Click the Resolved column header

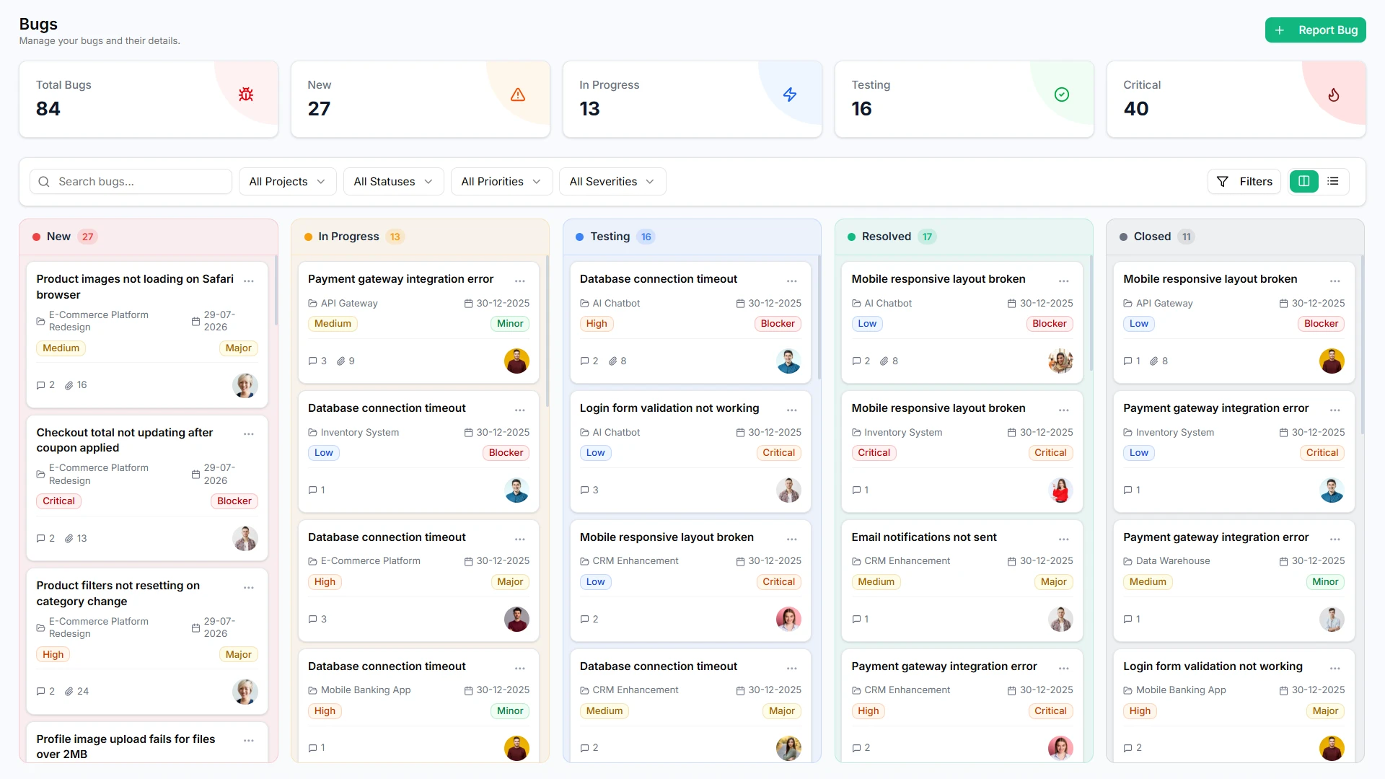pos(964,237)
